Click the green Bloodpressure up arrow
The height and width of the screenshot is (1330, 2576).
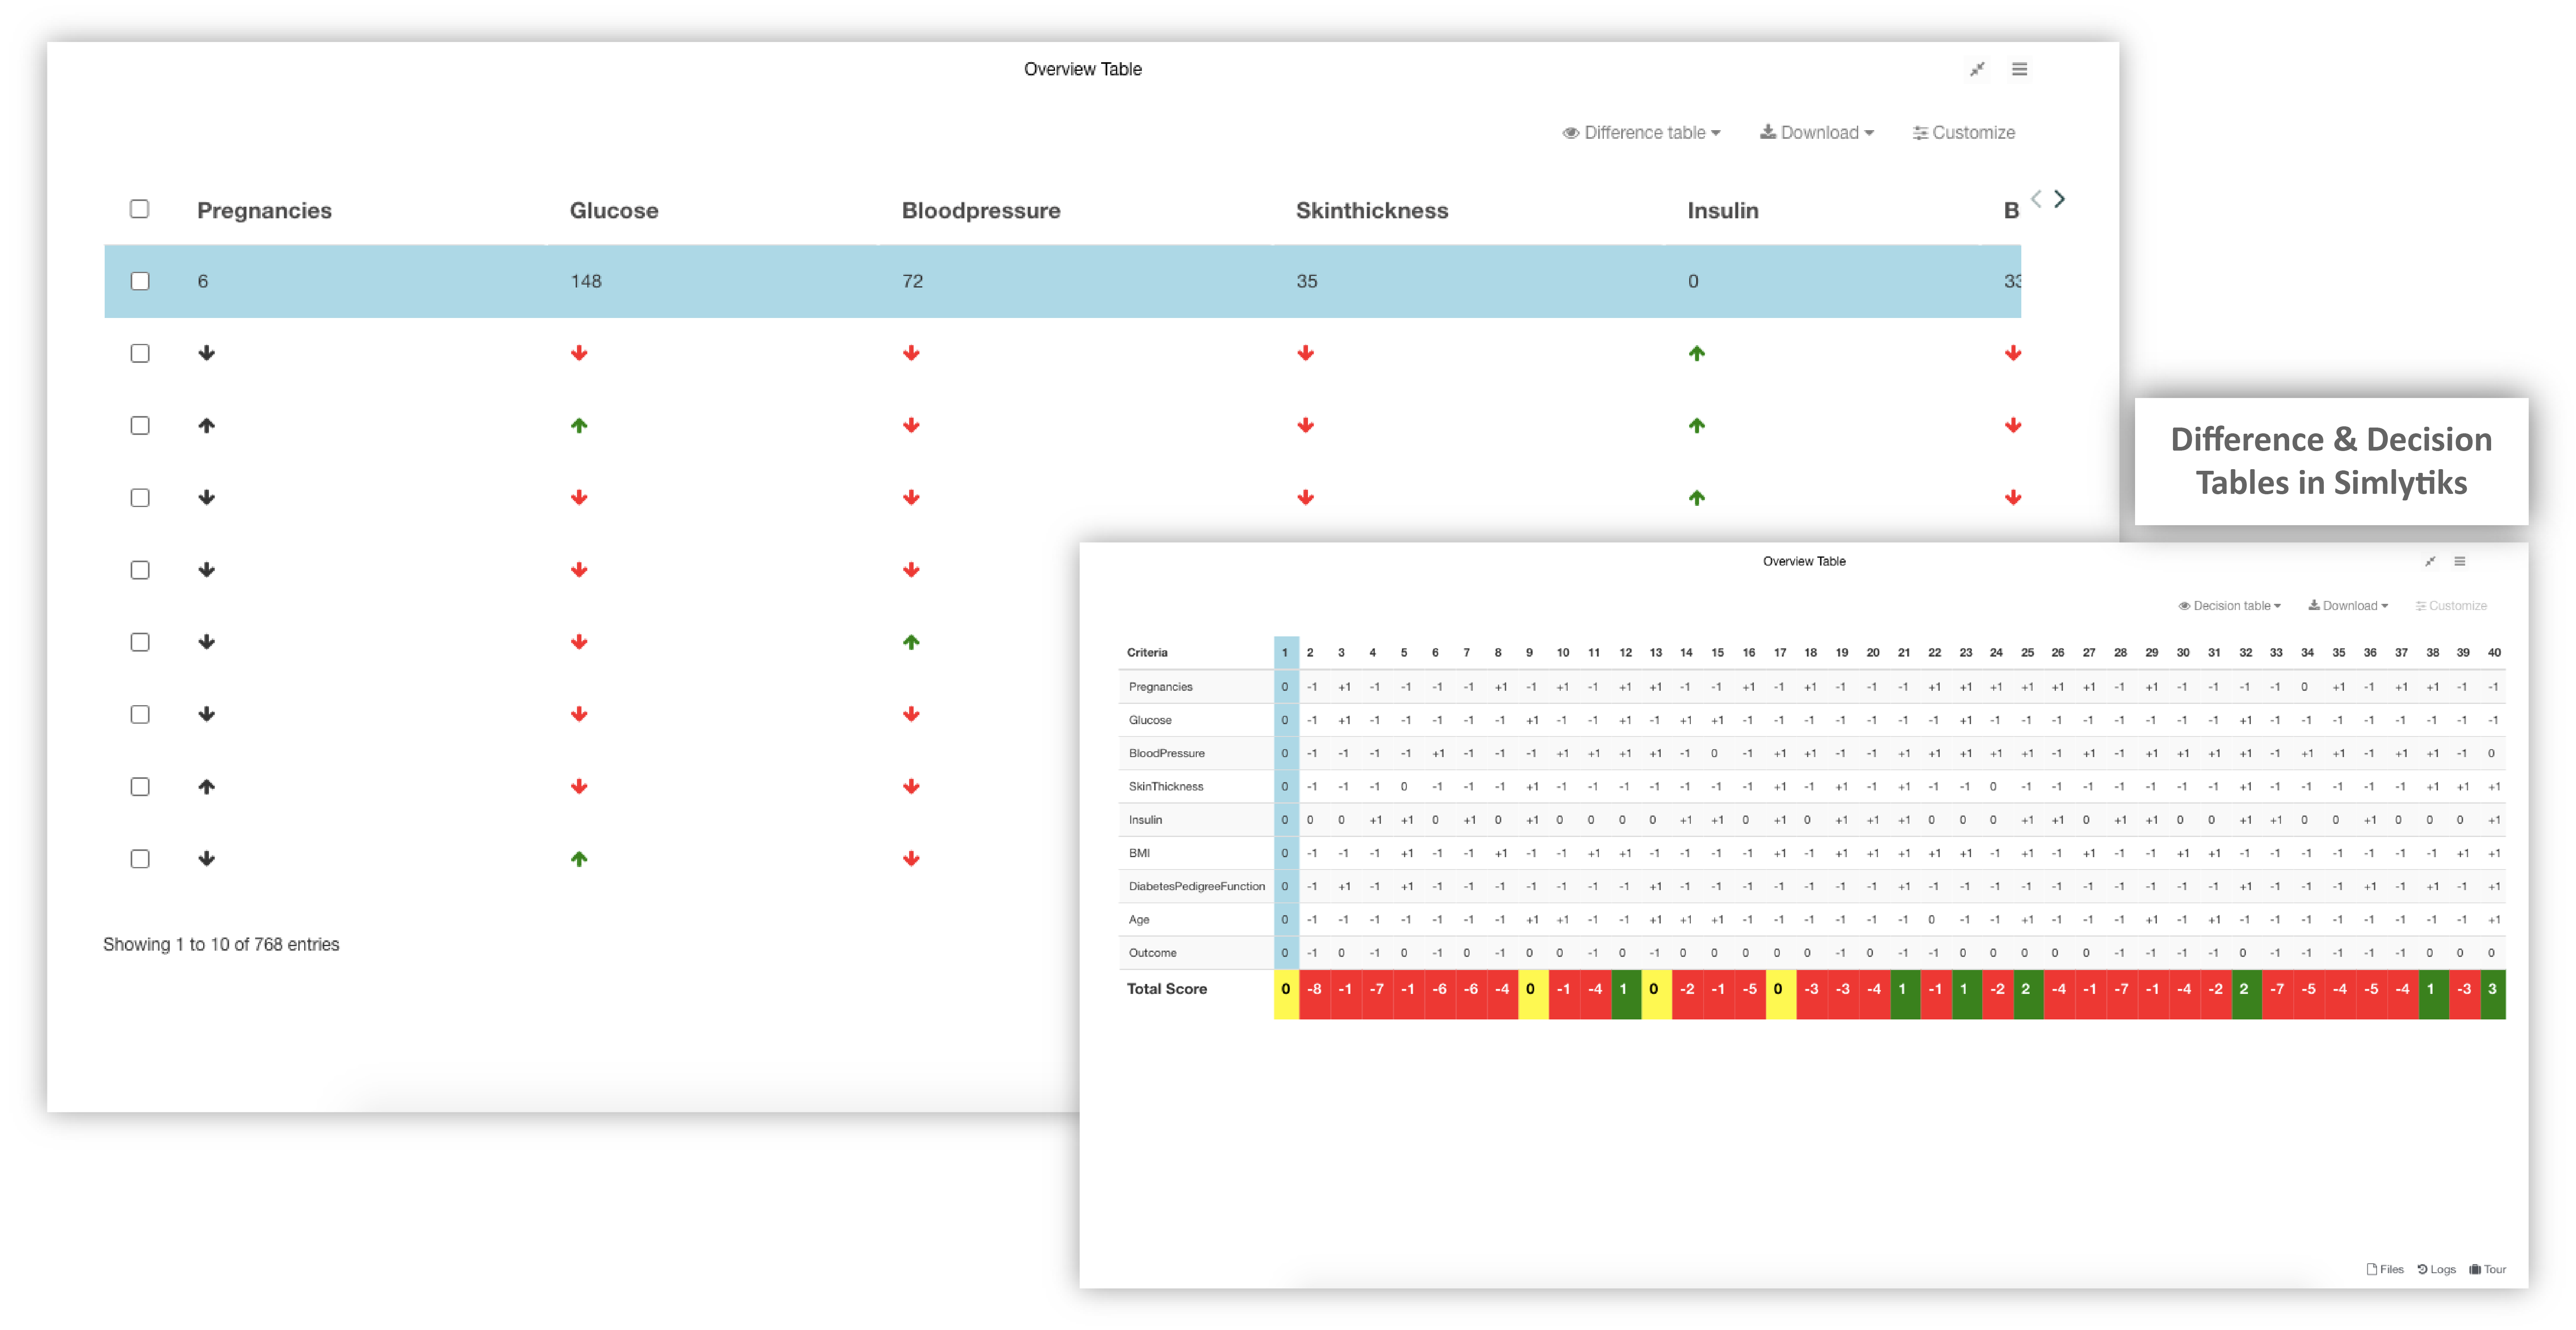[911, 643]
